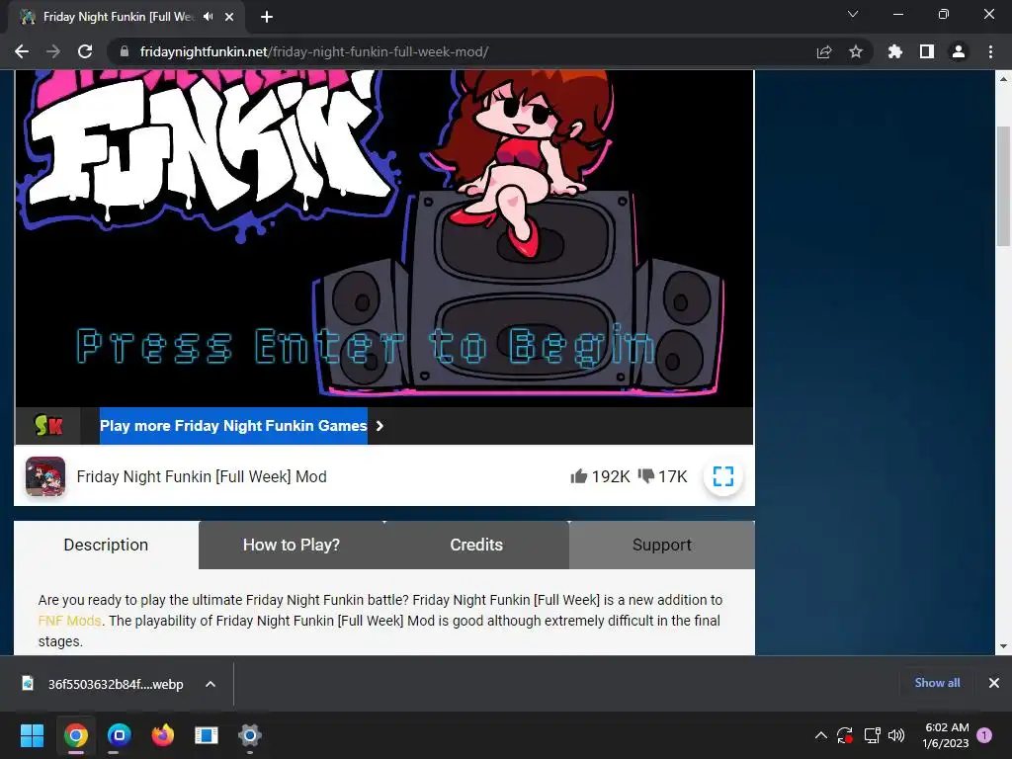
Task: Open the volume control tray icon
Action: [x=896, y=735]
